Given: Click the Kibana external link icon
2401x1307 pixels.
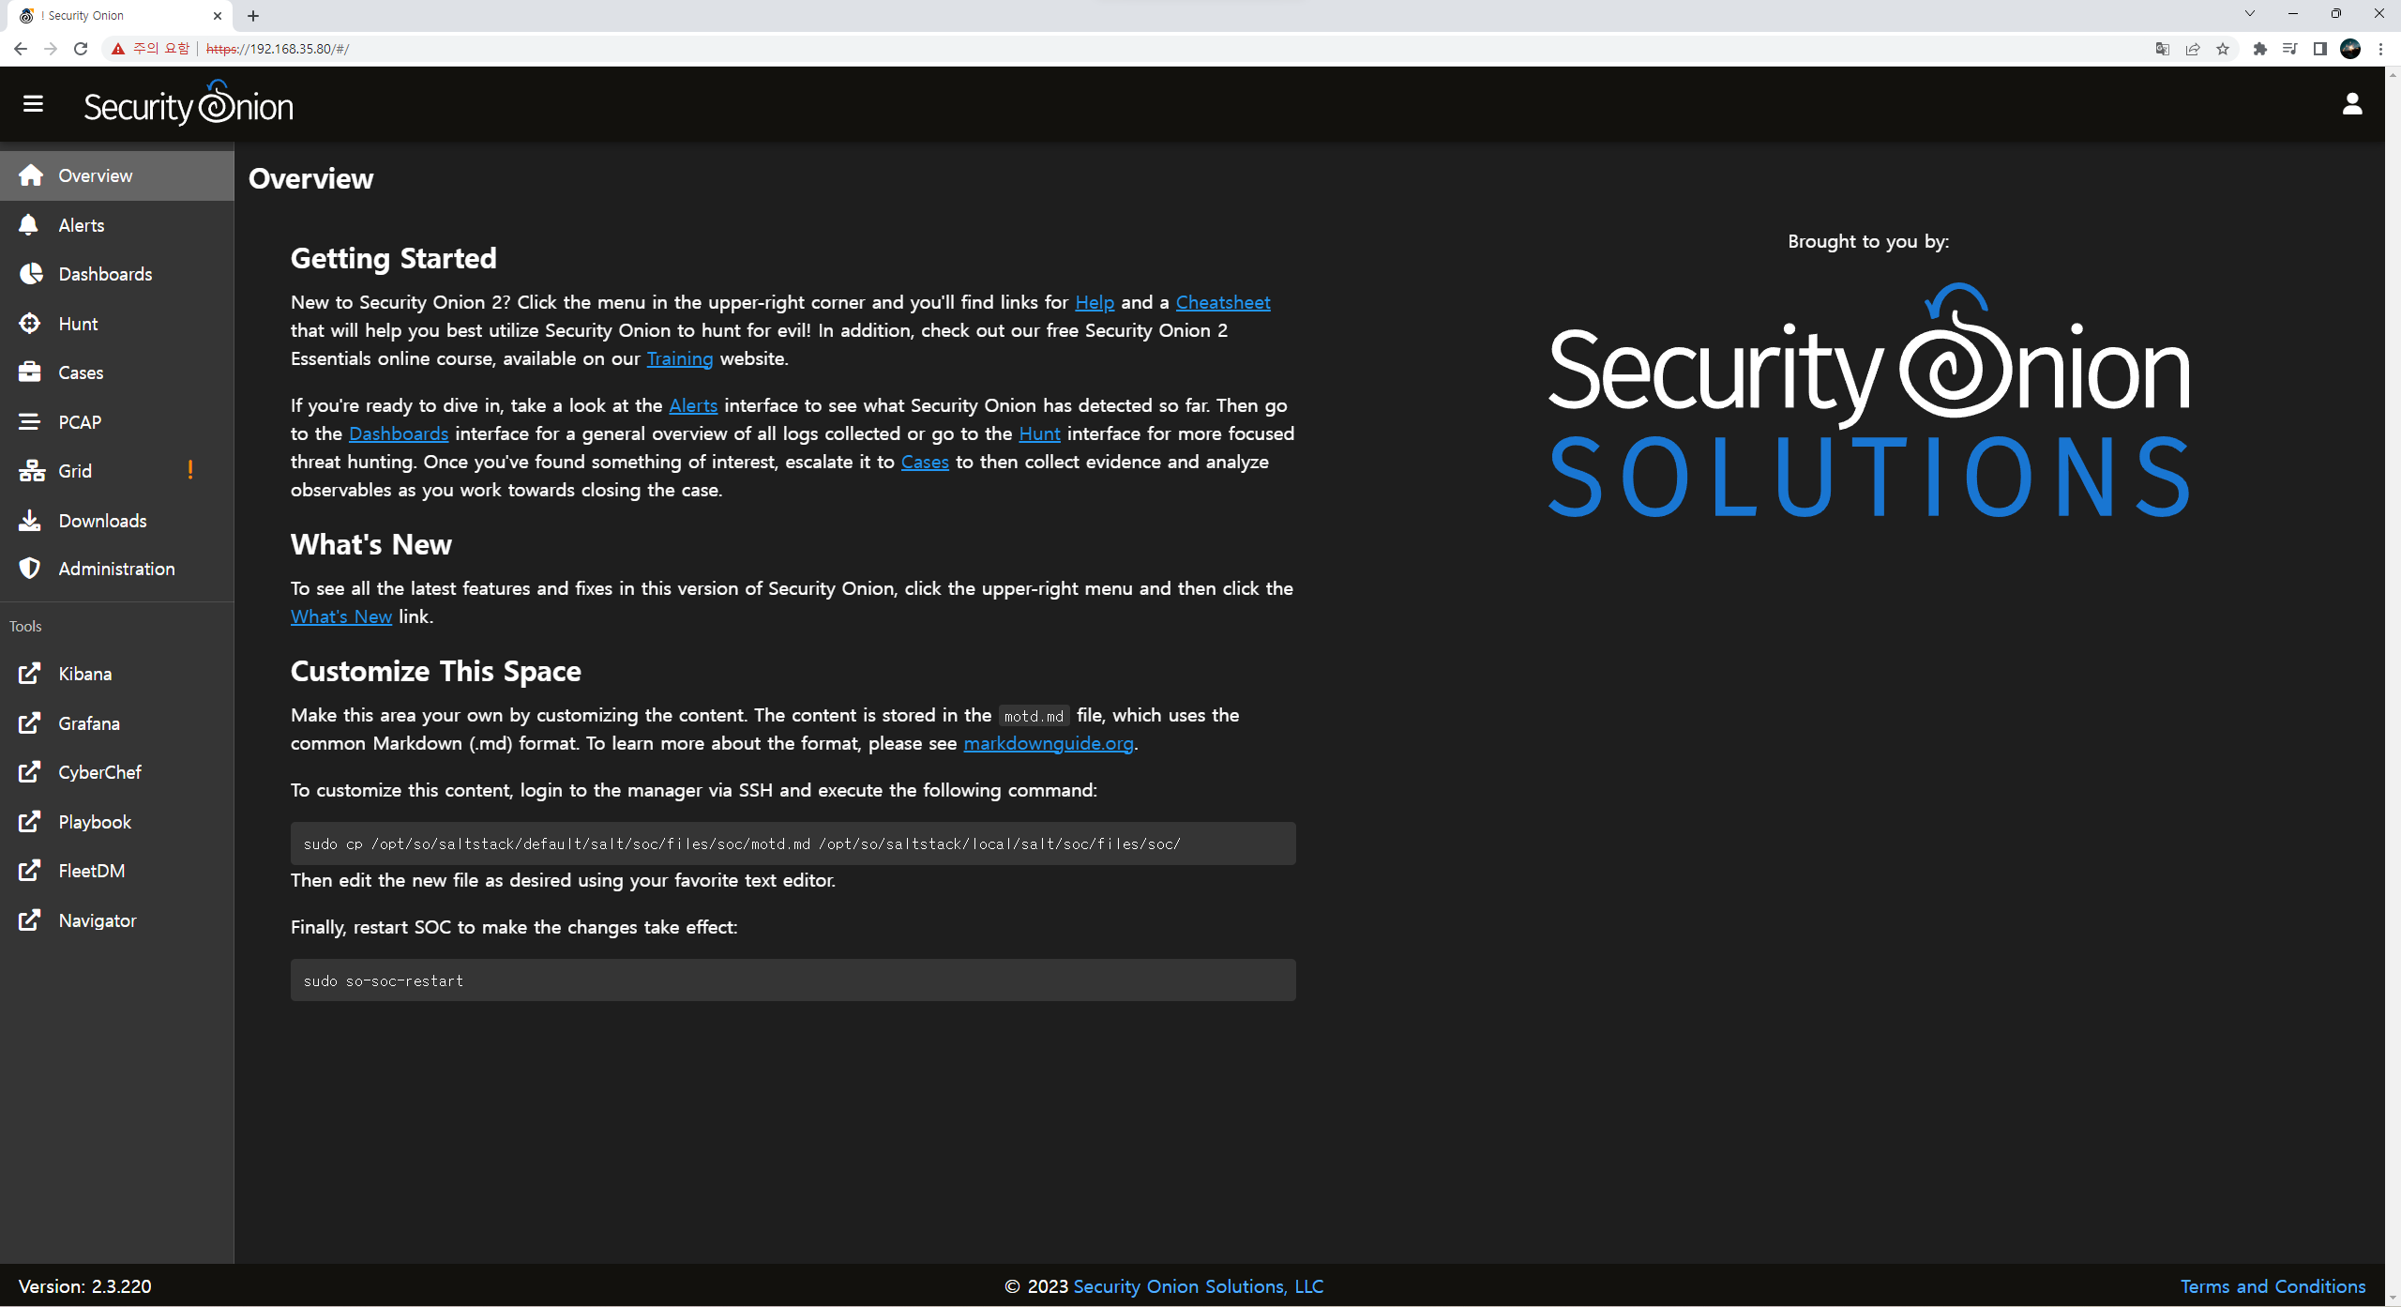Looking at the screenshot, I should tap(30, 674).
